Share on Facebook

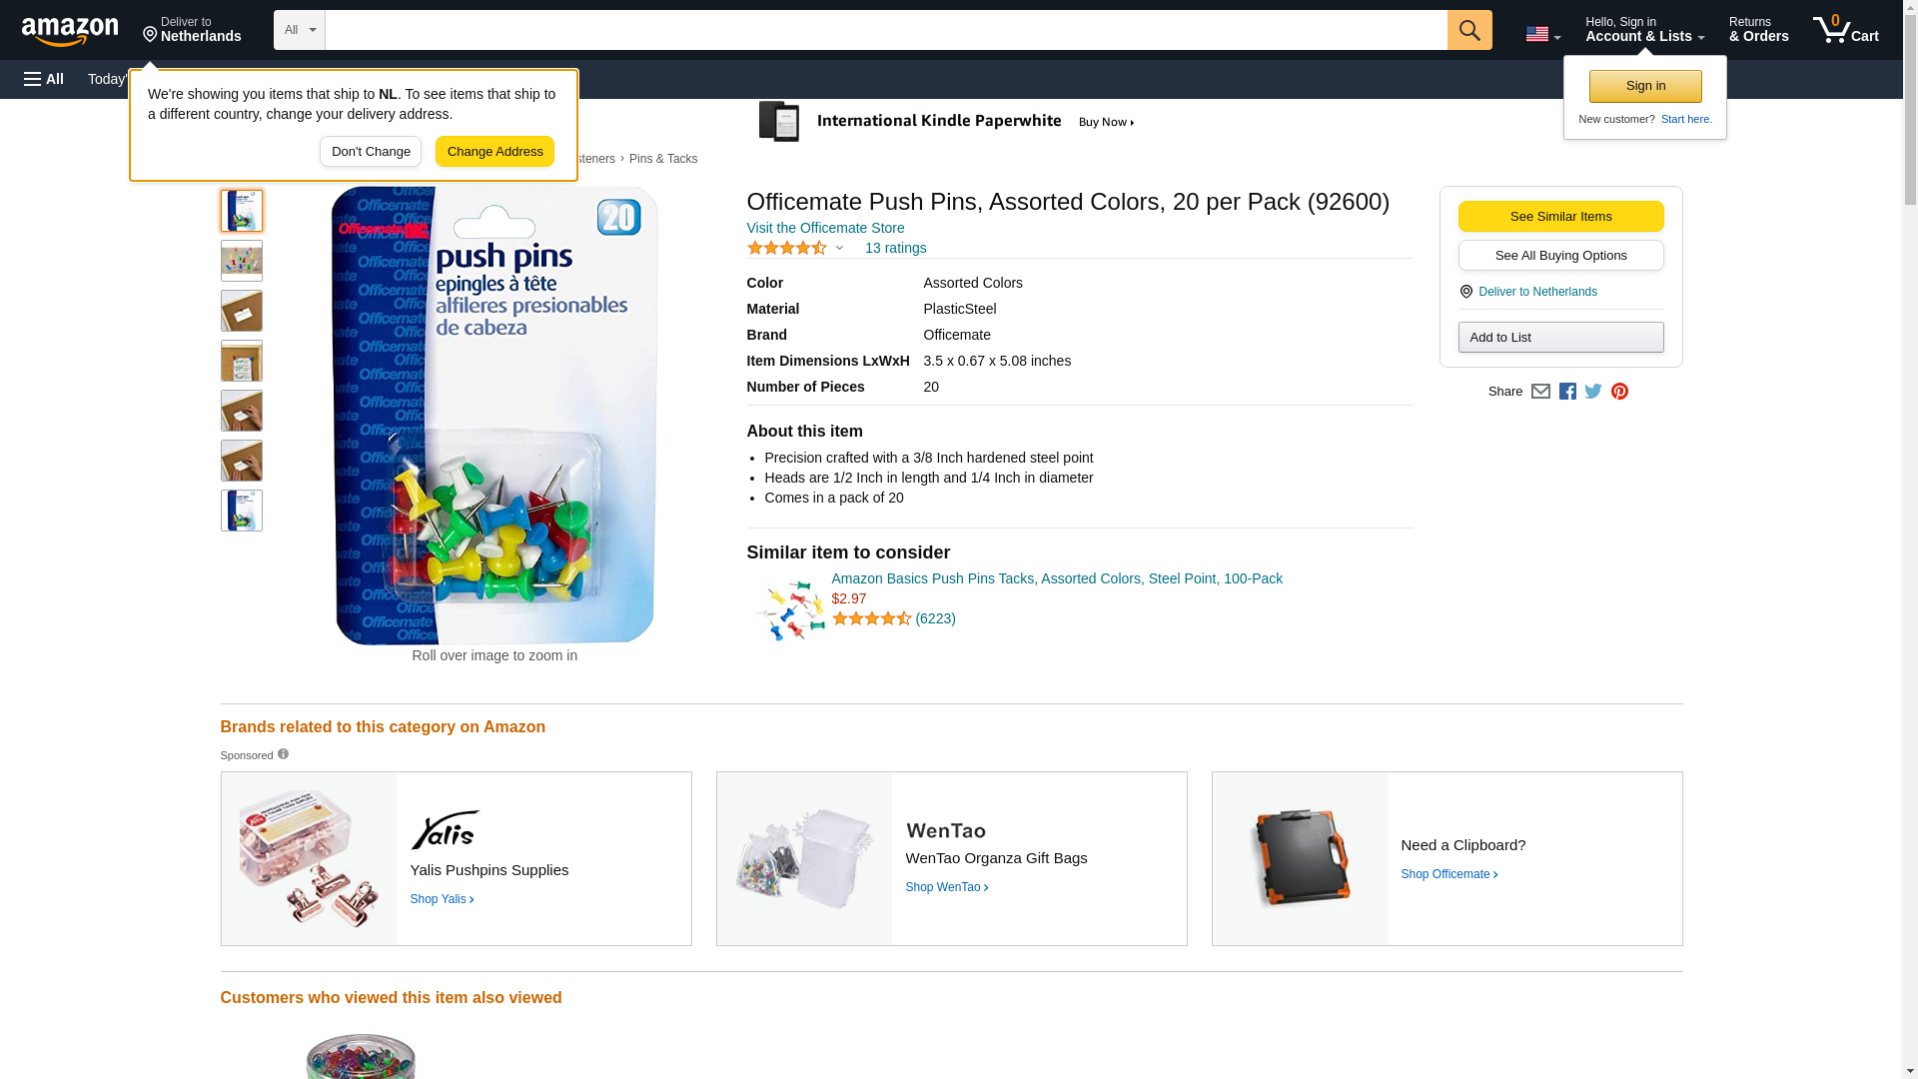pos(1567,392)
